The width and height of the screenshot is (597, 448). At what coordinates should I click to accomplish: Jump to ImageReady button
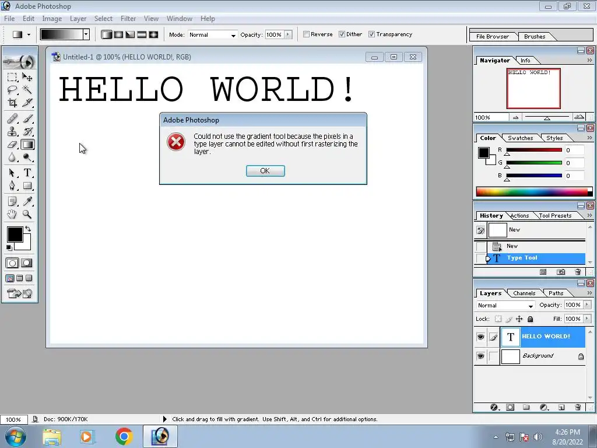click(x=19, y=293)
